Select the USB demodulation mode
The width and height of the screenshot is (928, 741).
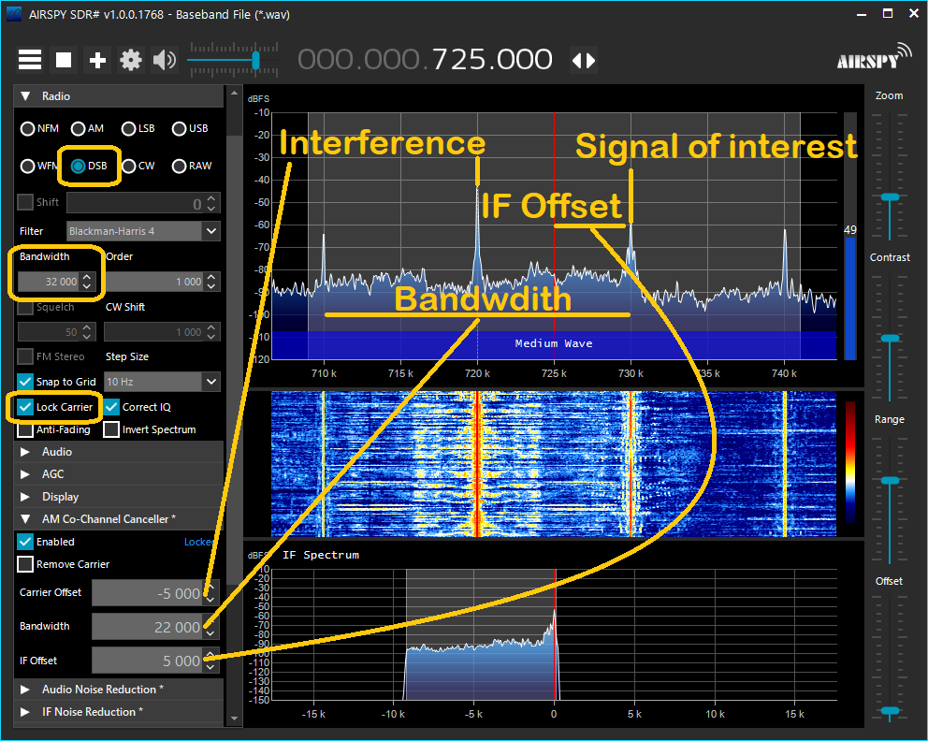click(190, 128)
